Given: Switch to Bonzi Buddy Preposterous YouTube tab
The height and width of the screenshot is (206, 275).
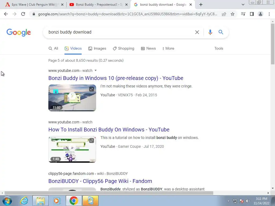Looking at the screenshot, I should [98, 5].
